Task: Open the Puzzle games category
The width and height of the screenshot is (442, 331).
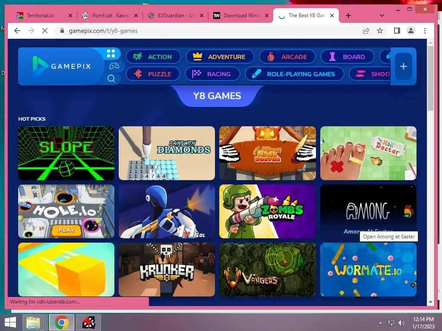Action: 153,74
